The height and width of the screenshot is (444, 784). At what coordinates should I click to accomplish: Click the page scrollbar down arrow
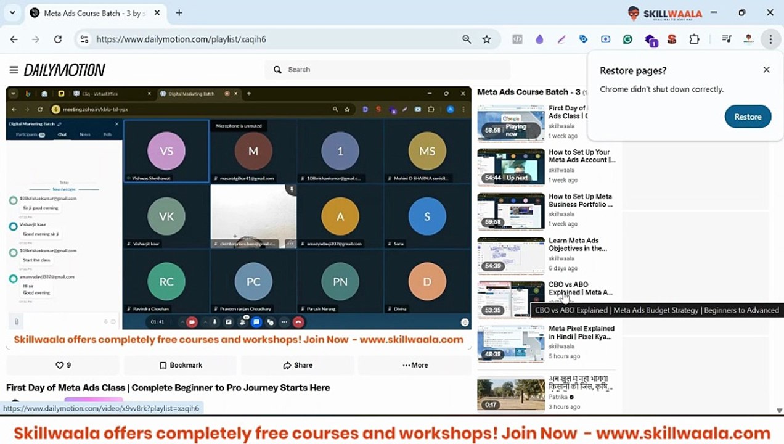(x=779, y=410)
